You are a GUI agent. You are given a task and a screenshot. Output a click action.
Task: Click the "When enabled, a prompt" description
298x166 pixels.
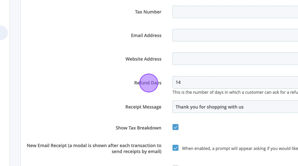(239, 148)
